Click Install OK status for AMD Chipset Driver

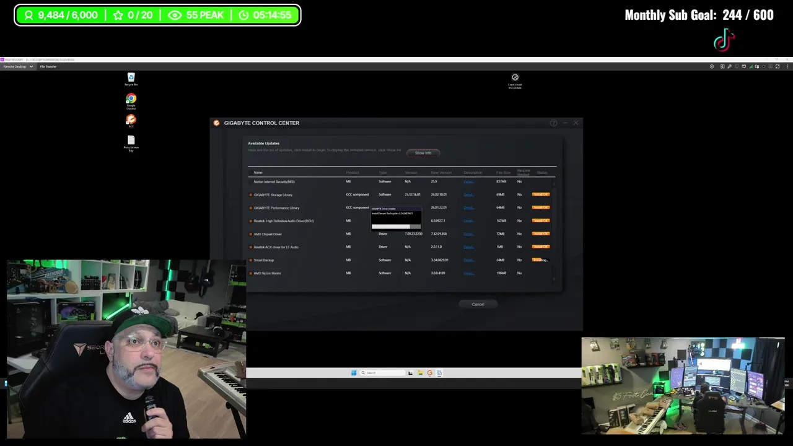pyautogui.click(x=541, y=234)
